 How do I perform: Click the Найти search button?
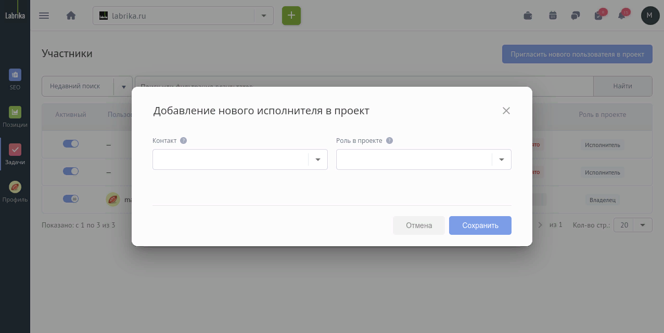623,86
